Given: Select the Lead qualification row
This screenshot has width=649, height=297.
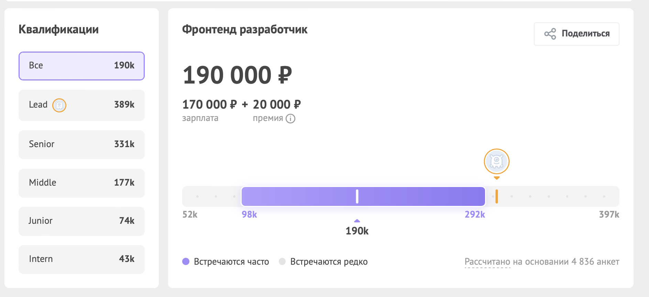Looking at the screenshot, I should [x=81, y=105].
